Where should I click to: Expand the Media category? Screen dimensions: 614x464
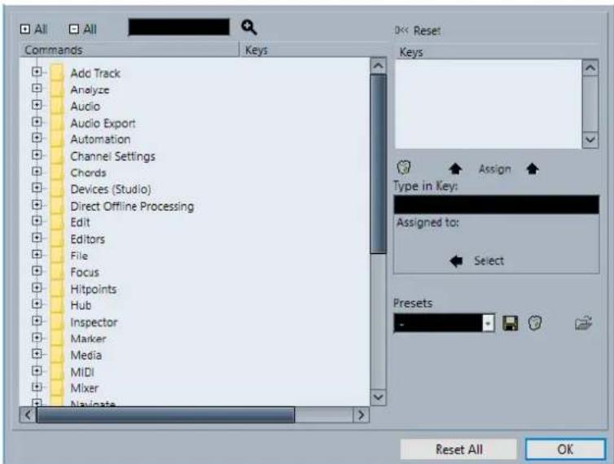tap(37, 354)
